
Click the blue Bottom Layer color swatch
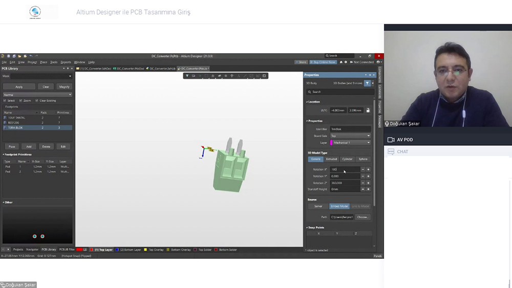coord(117,250)
